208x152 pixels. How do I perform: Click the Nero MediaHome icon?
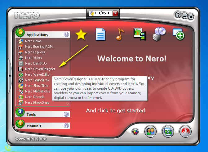(x=21, y=91)
